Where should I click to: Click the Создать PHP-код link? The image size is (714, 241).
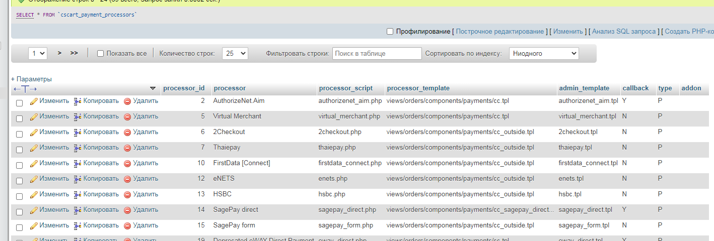pos(689,31)
